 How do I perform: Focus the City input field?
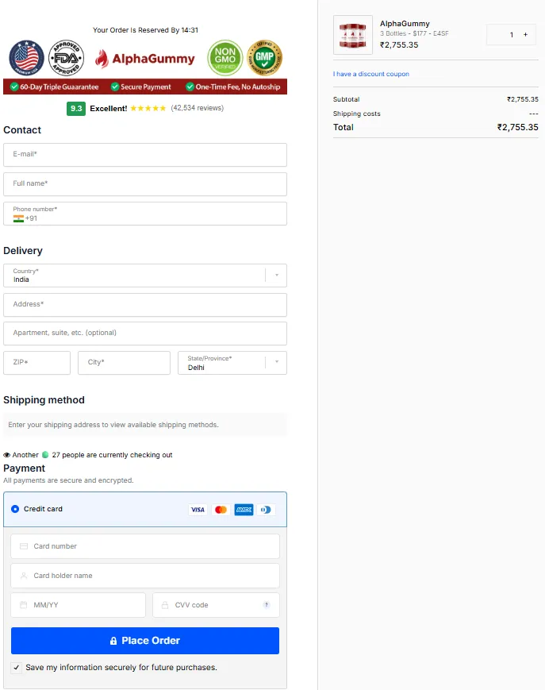pos(124,363)
